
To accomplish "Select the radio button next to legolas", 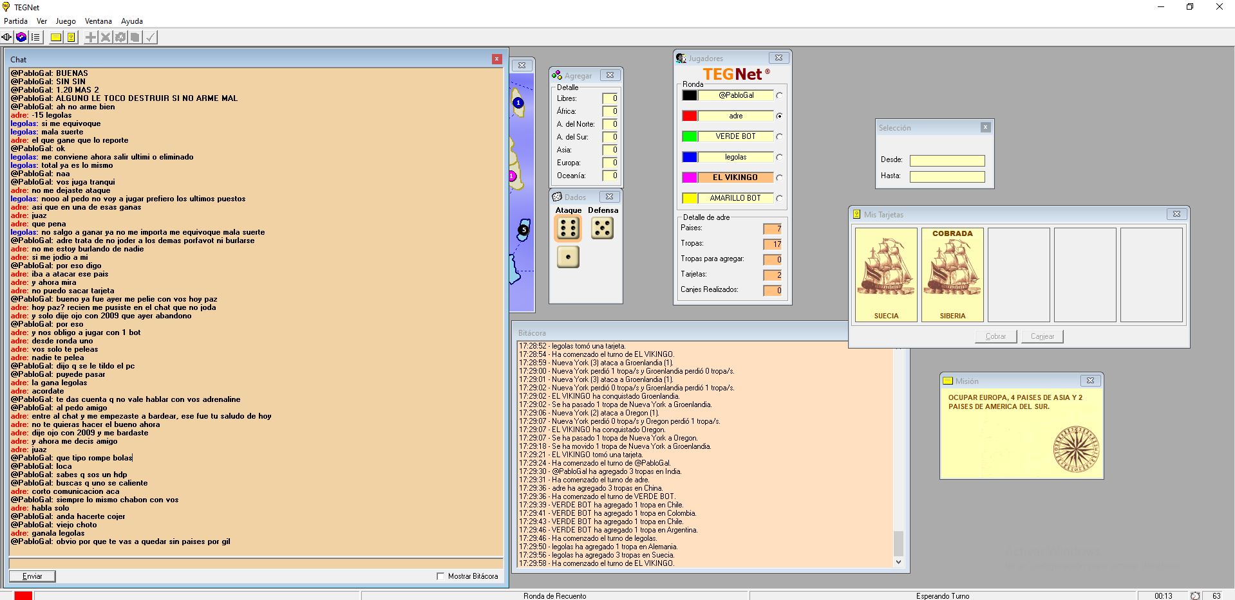I will pos(779,157).
